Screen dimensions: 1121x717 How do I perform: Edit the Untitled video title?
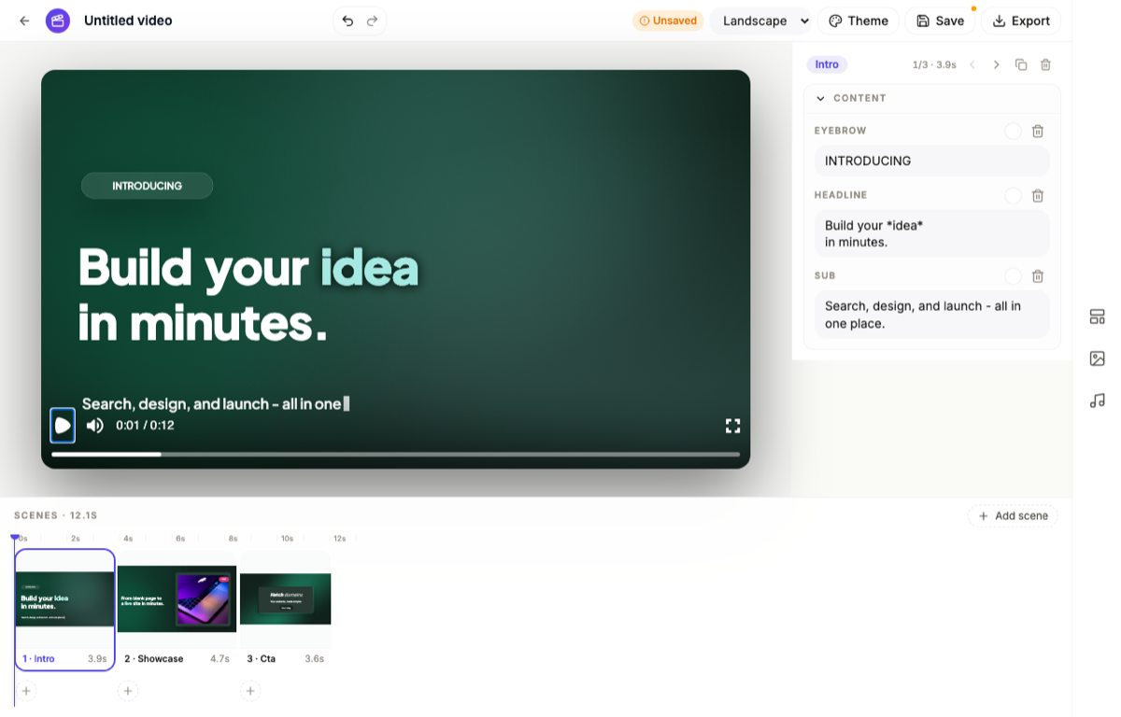point(128,21)
